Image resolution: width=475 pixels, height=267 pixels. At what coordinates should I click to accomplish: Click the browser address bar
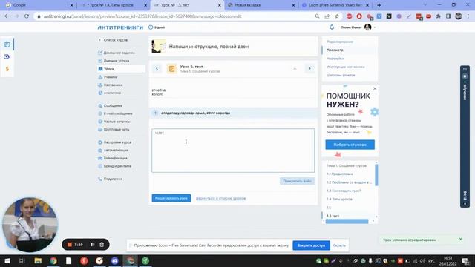pyautogui.click(x=176, y=16)
